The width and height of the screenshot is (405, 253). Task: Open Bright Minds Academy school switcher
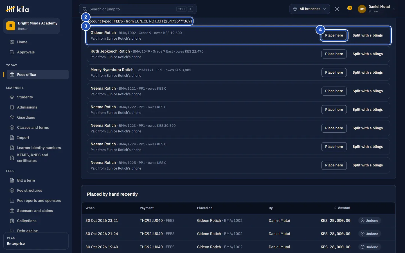(32, 26)
